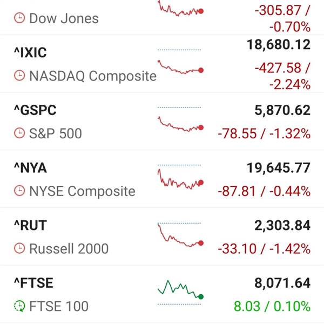Tap the NYSE Composite price 19,645.77

click(x=279, y=168)
